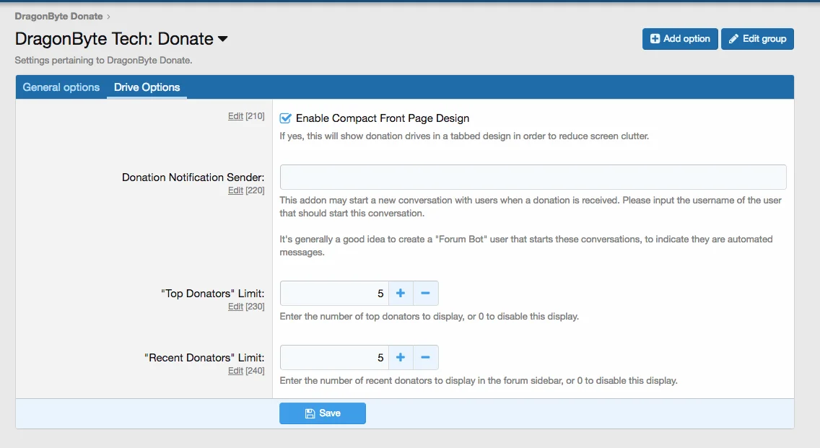Click the Enable Compact Front Page Design label
Screen dimensions: 820x448
pyautogui.click(x=383, y=118)
